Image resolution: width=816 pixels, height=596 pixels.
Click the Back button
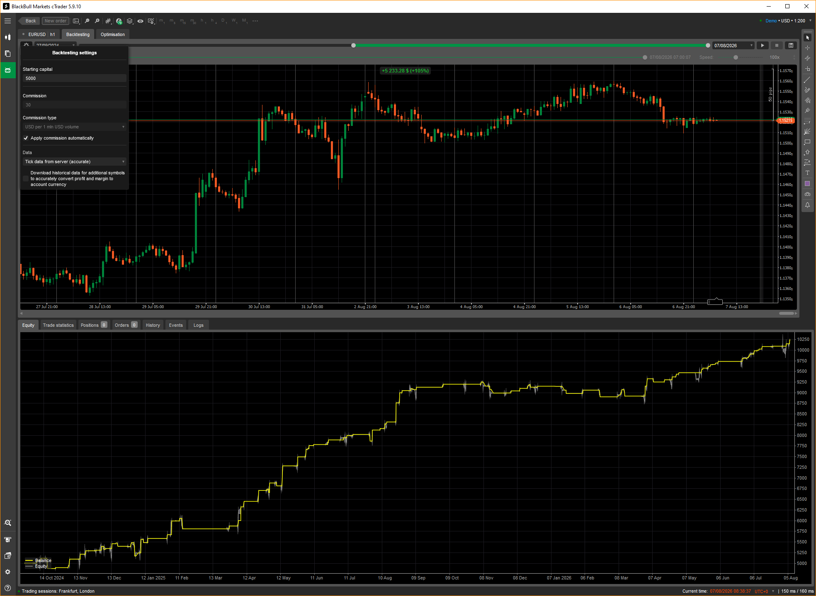29,21
